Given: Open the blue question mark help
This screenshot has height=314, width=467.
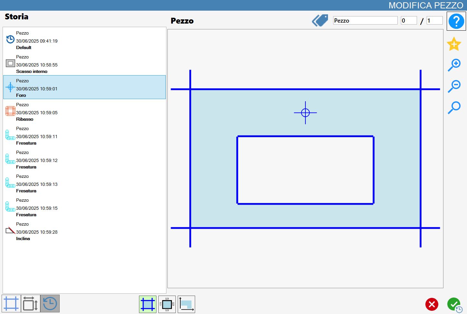Looking at the screenshot, I should tap(456, 21).
